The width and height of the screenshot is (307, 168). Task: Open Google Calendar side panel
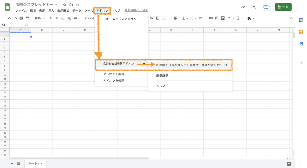tap(301, 20)
